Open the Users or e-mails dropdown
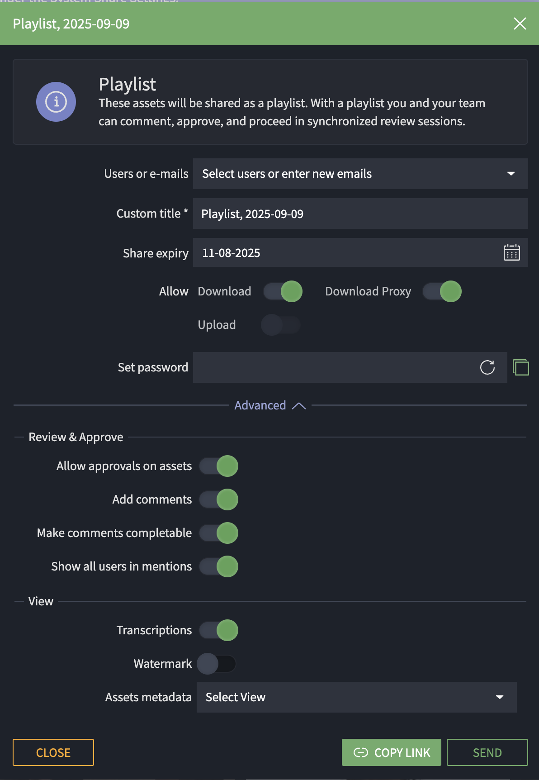 (x=360, y=174)
